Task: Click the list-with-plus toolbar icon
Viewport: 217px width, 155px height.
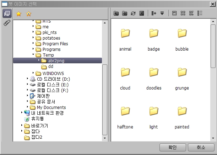Action: (x=154, y=13)
